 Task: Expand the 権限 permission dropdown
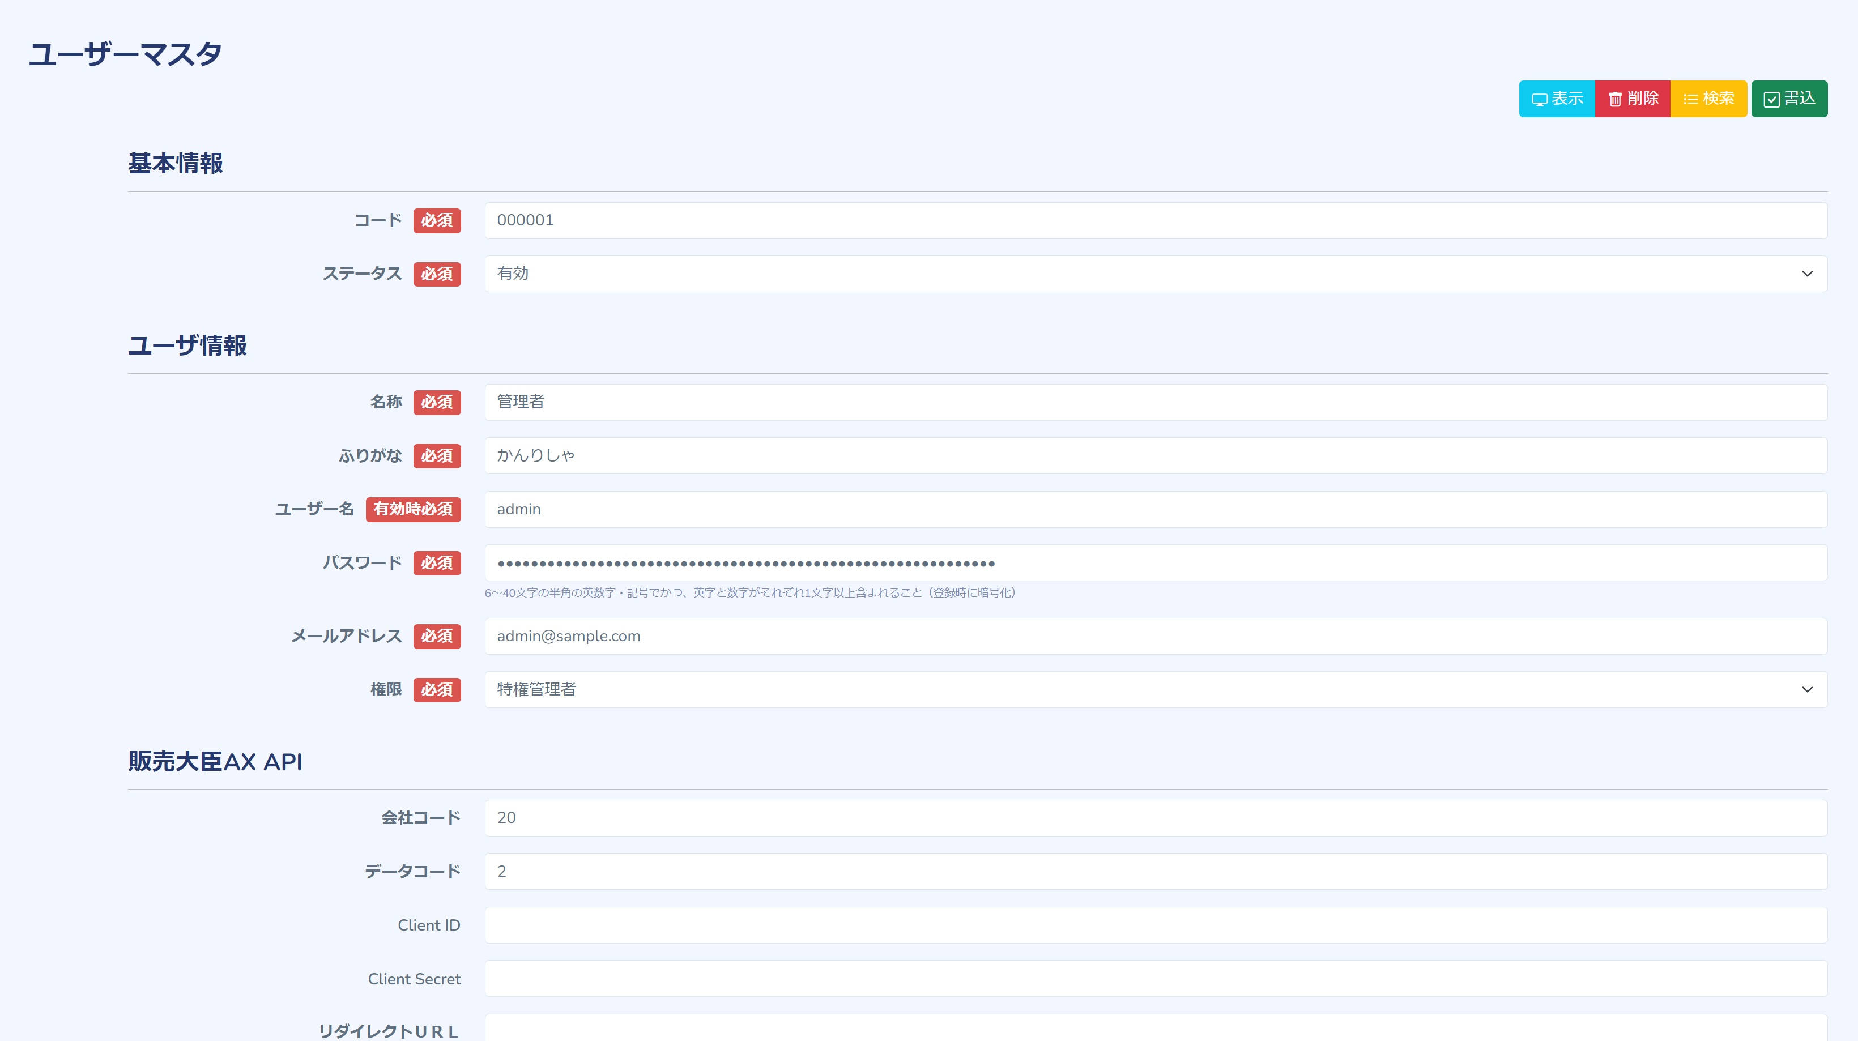[1154, 690]
